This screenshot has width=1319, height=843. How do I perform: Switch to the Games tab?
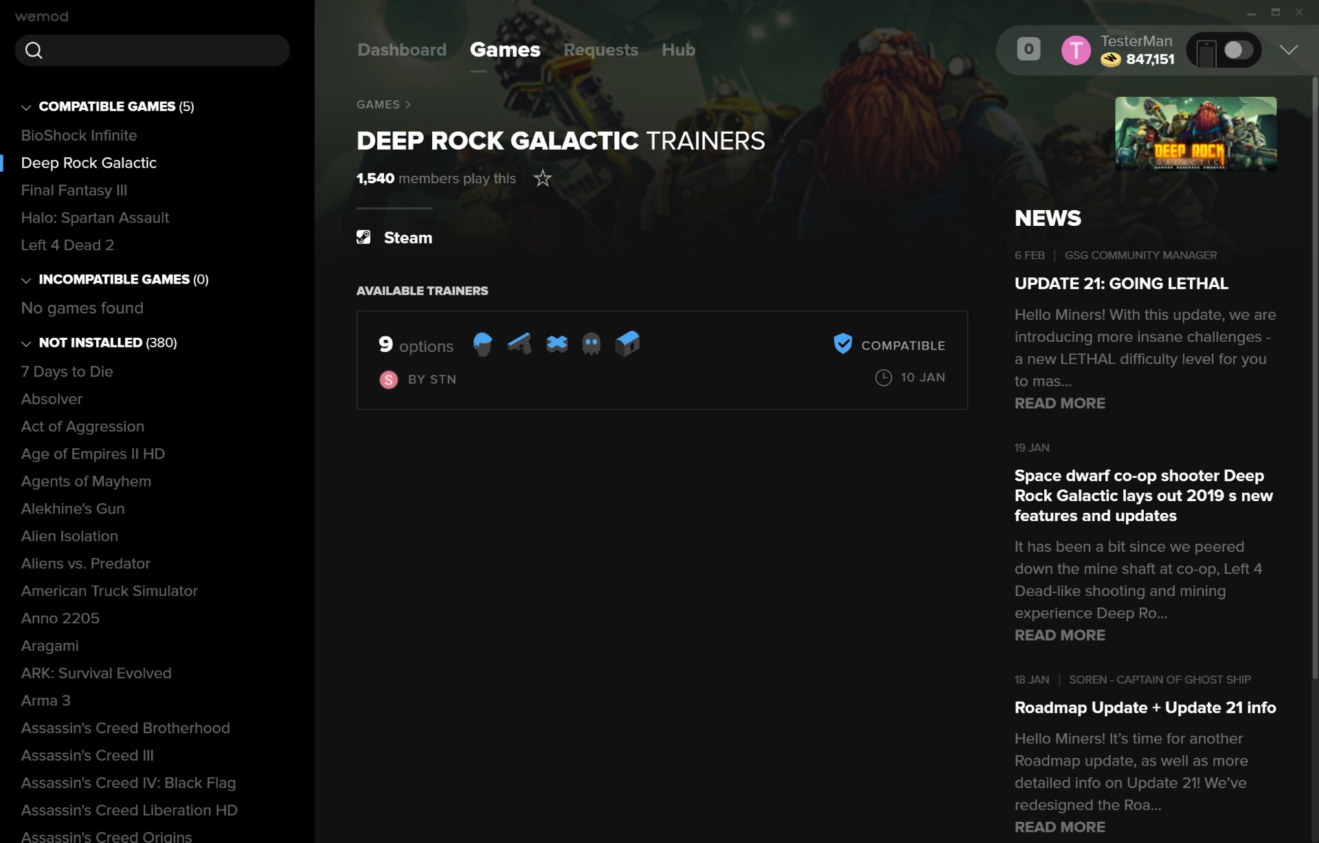[505, 50]
